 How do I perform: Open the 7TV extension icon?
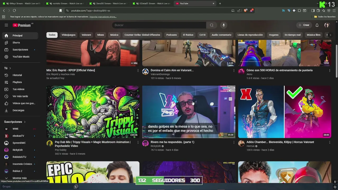(283, 11)
